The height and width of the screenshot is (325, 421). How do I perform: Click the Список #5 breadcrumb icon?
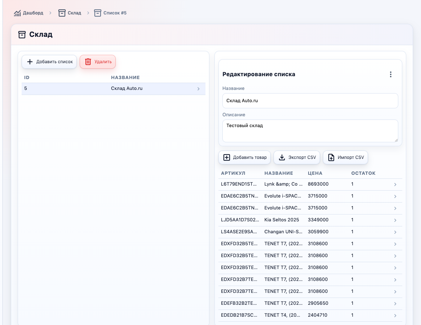pos(98,13)
